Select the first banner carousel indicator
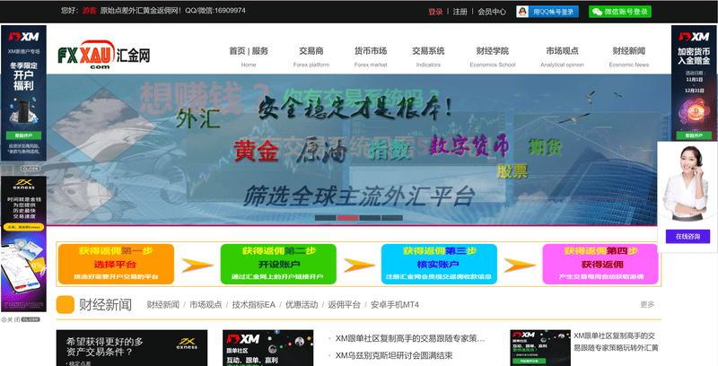718x366 pixels. (x=326, y=218)
